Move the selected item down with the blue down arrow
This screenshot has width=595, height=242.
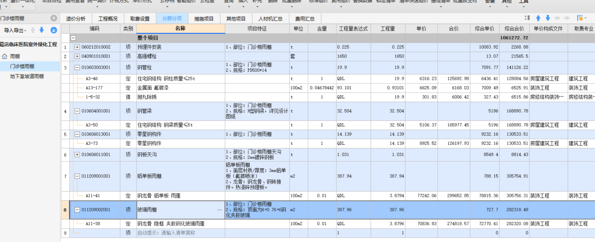pyautogui.click(x=548, y=18)
